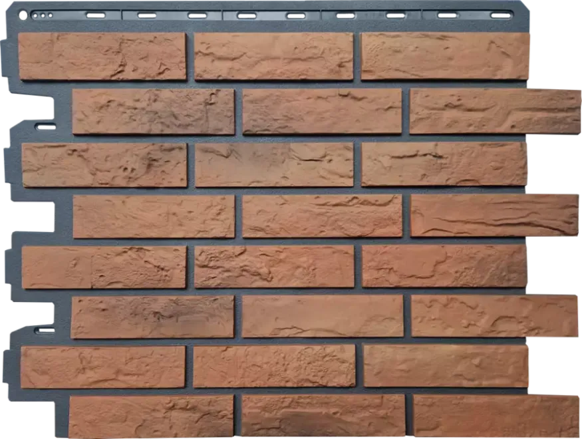Click the center brick in the third row

pos(274,165)
